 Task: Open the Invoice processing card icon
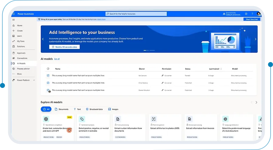(189, 119)
